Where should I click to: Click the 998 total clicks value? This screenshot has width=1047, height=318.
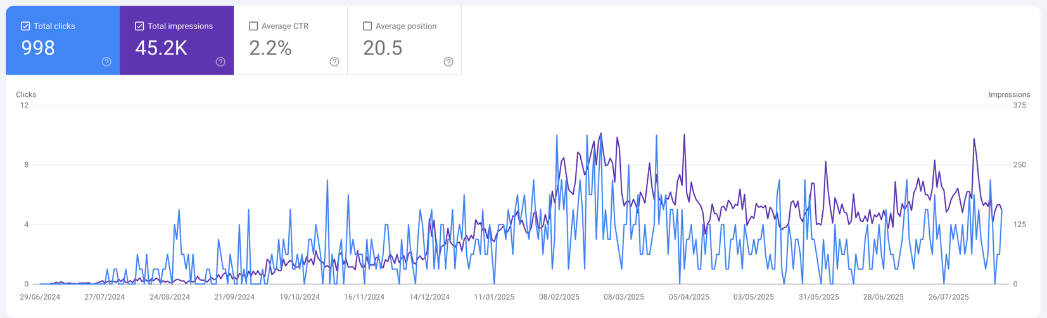pyautogui.click(x=38, y=48)
